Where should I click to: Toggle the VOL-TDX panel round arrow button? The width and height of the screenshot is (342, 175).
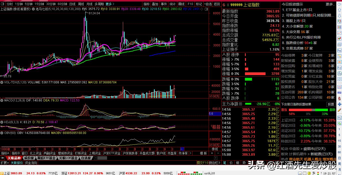(2, 82)
